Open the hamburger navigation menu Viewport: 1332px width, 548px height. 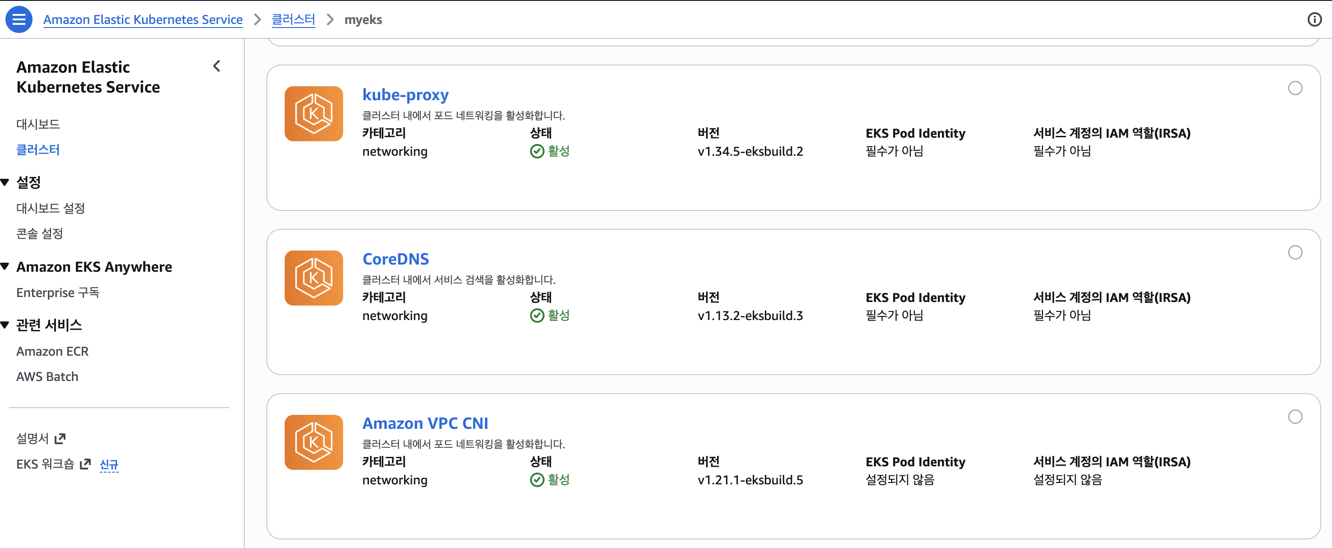19,20
